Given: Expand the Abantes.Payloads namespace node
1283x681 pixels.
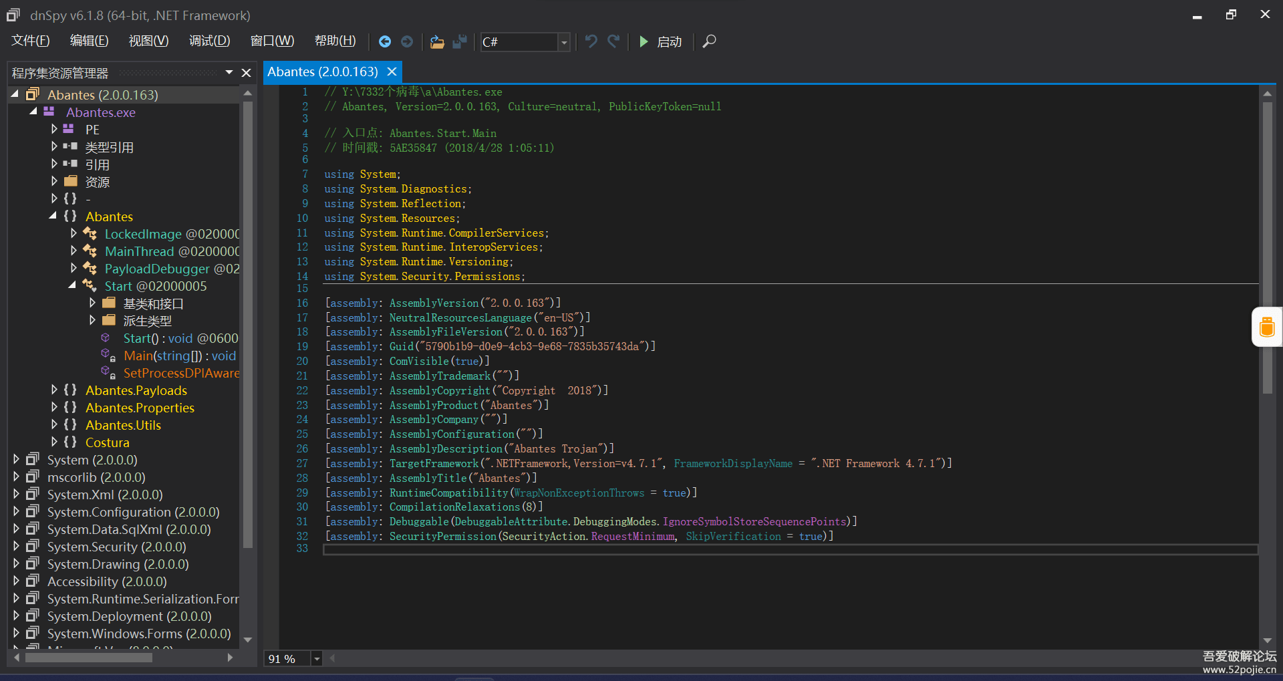Looking at the screenshot, I should coord(55,390).
